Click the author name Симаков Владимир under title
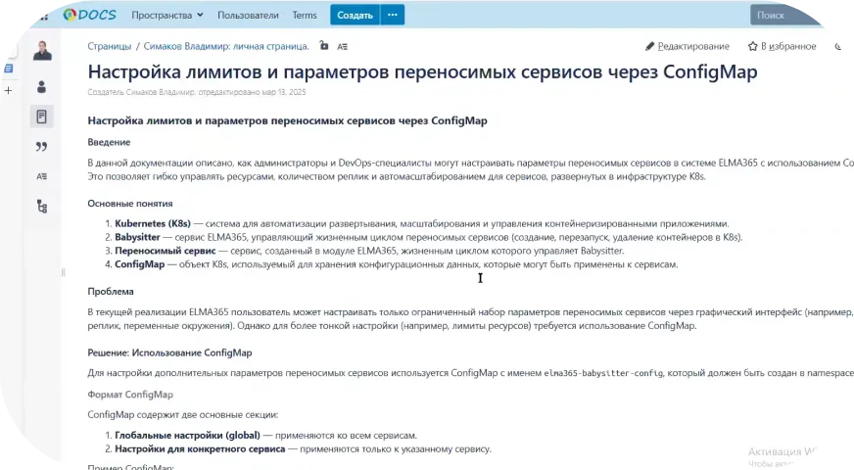 pos(161,92)
